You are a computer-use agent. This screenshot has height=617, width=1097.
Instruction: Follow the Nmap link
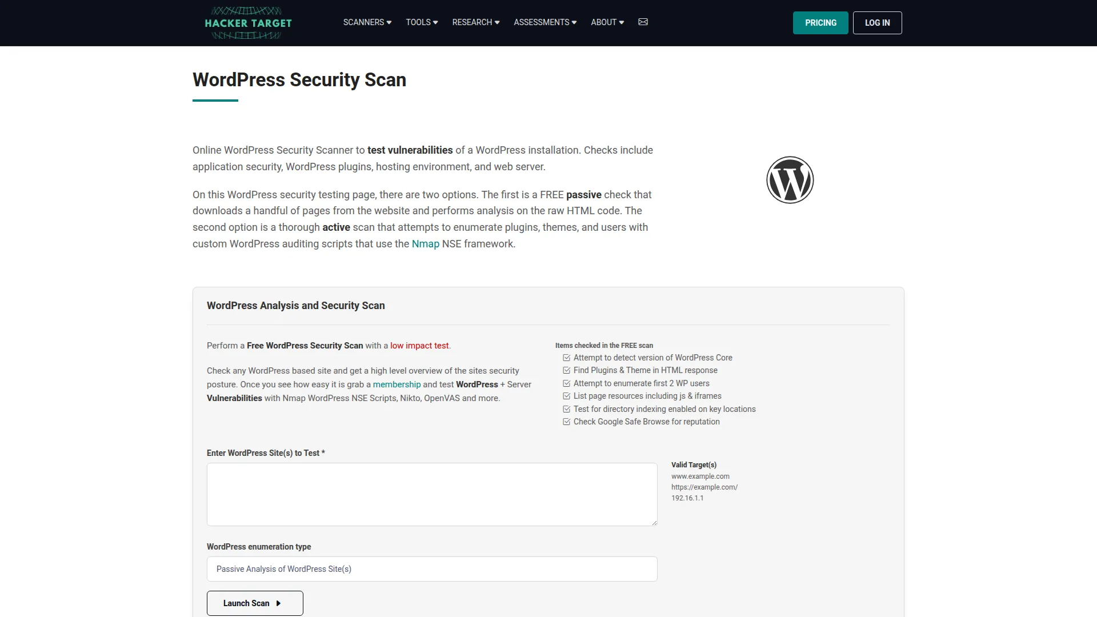(425, 244)
